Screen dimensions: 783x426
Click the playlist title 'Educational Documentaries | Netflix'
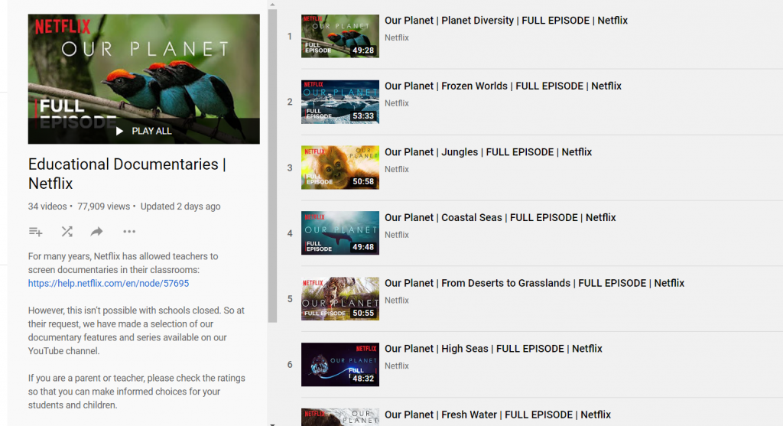[x=127, y=174]
